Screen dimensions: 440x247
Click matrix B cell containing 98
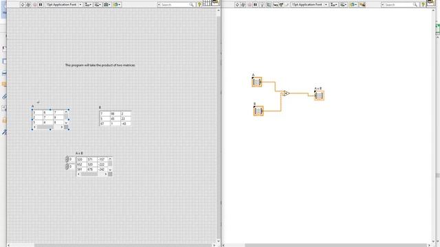[115, 114]
